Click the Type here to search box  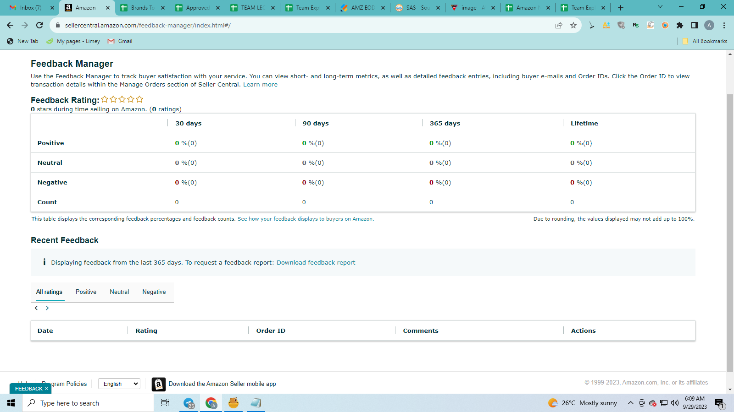88,403
